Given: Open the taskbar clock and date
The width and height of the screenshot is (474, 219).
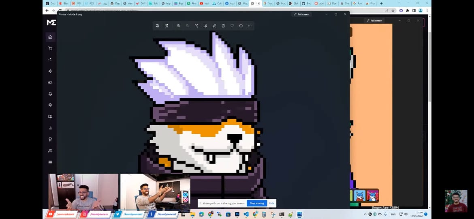Looking at the screenshot, I should (416, 214).
